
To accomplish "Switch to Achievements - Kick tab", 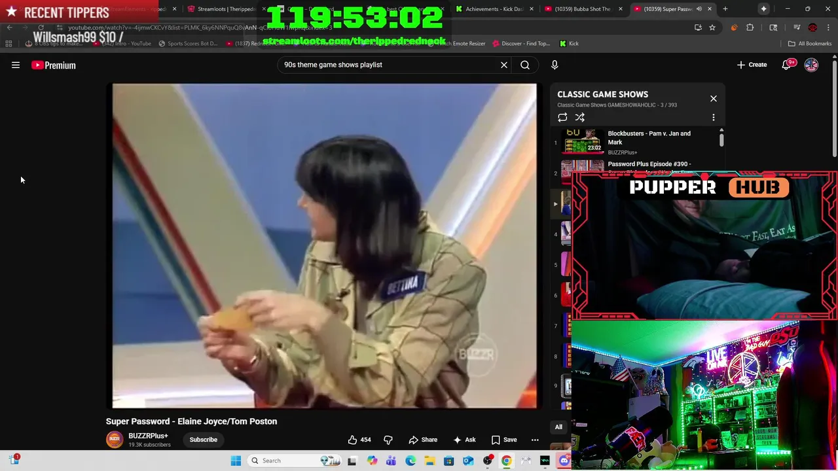I will [x=494, y=9].
